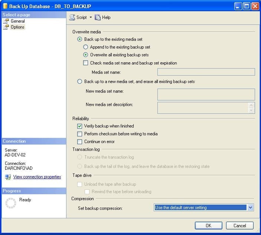The width and height of the screenshot is (261, 235).
Task: Click the Progress section header
Action: (x=34, y=191)
